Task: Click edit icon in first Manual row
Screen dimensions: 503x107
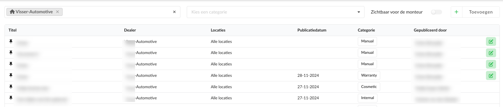Action: [x=491, y=42]
